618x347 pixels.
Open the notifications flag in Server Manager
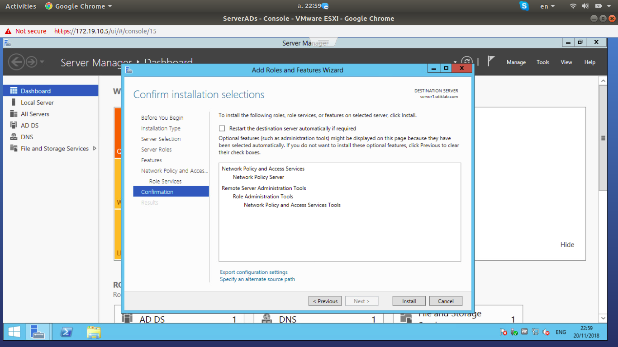coord(491,61)
